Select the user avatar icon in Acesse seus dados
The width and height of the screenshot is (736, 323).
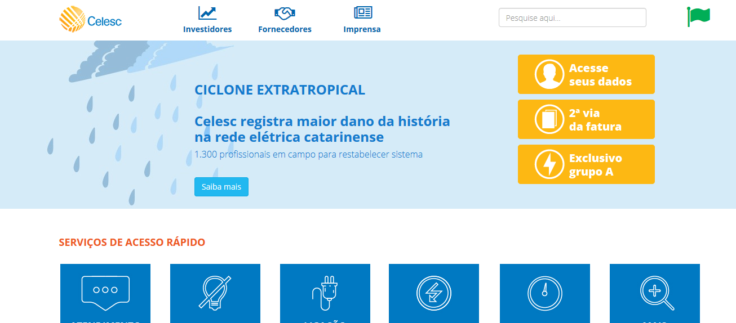click(549, 74)
